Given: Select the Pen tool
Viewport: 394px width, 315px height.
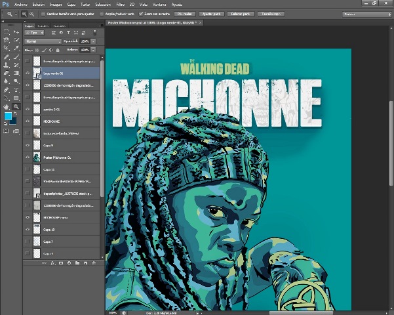Looking at the screenshot, I should click(x=7, y=90).
